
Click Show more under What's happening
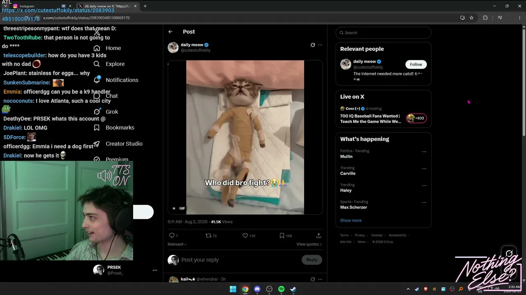[351, 220]
